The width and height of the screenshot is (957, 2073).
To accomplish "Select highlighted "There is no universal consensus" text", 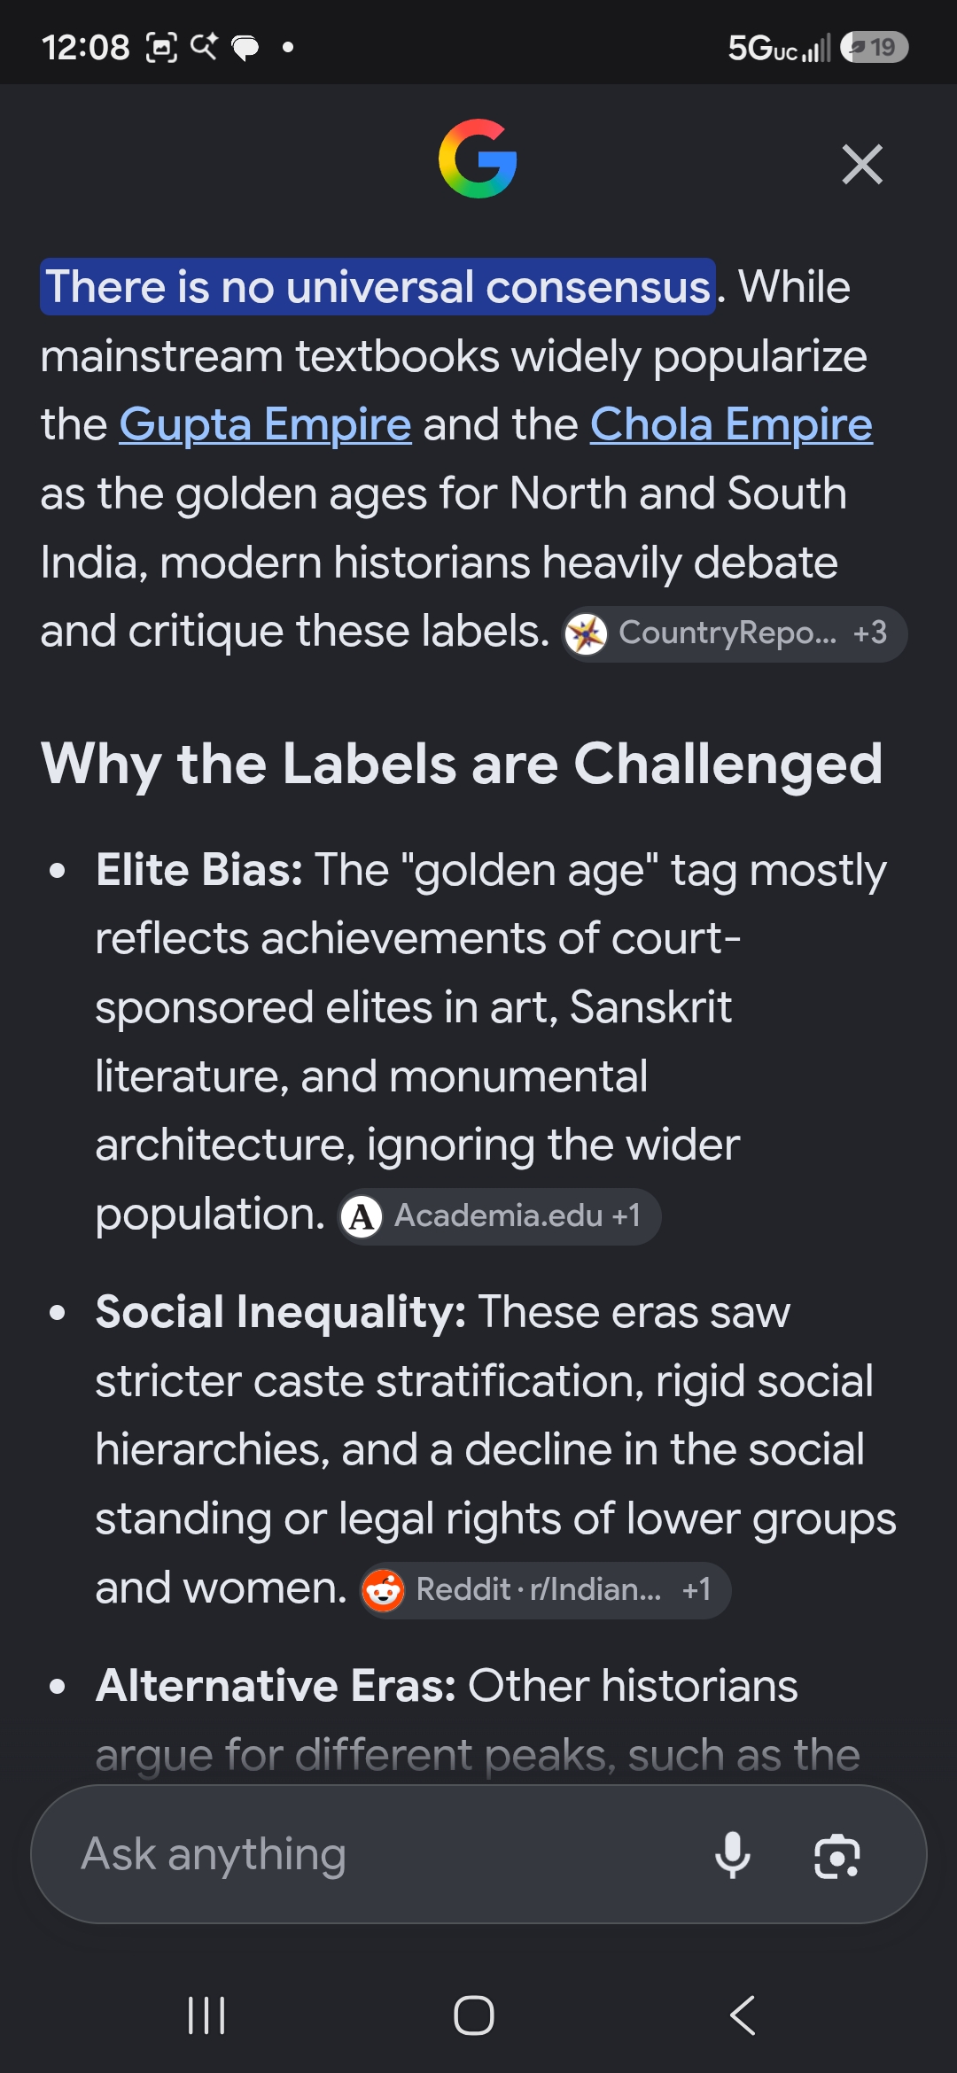I will click(x=377, y=287).
